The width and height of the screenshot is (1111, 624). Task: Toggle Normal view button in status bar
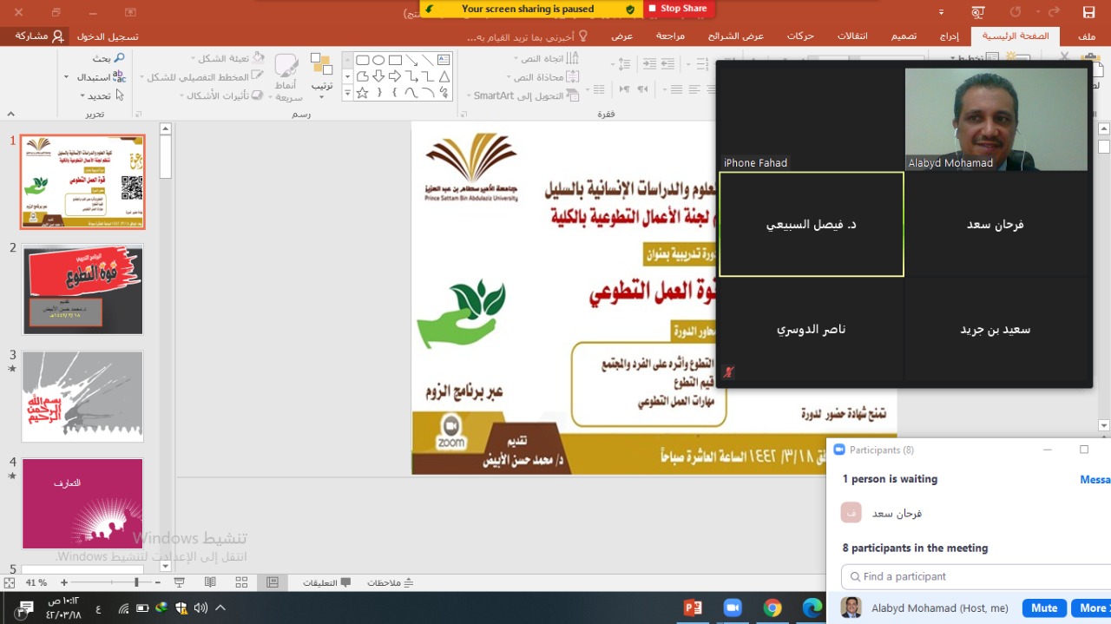[x=273, y=582]
